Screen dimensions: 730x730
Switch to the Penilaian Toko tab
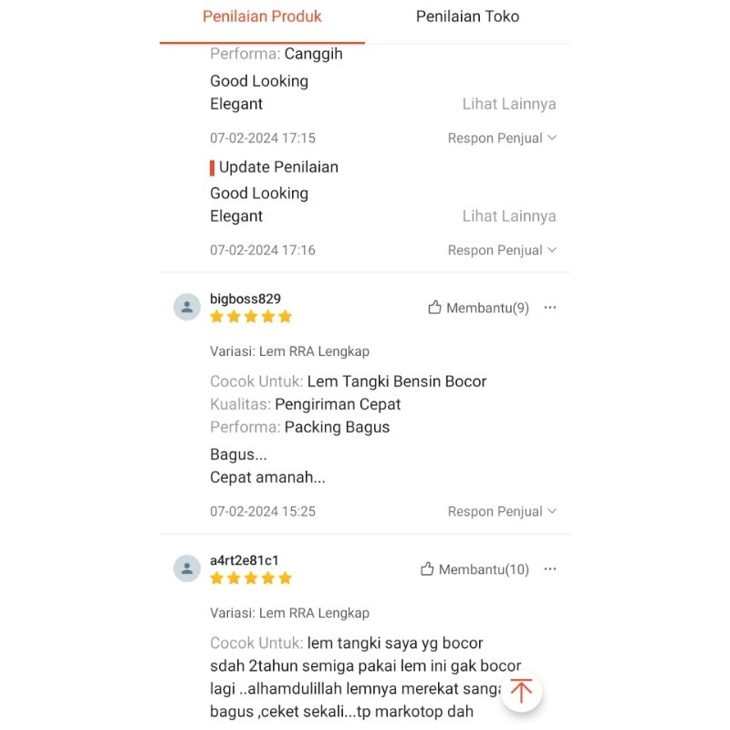(467, 16)
